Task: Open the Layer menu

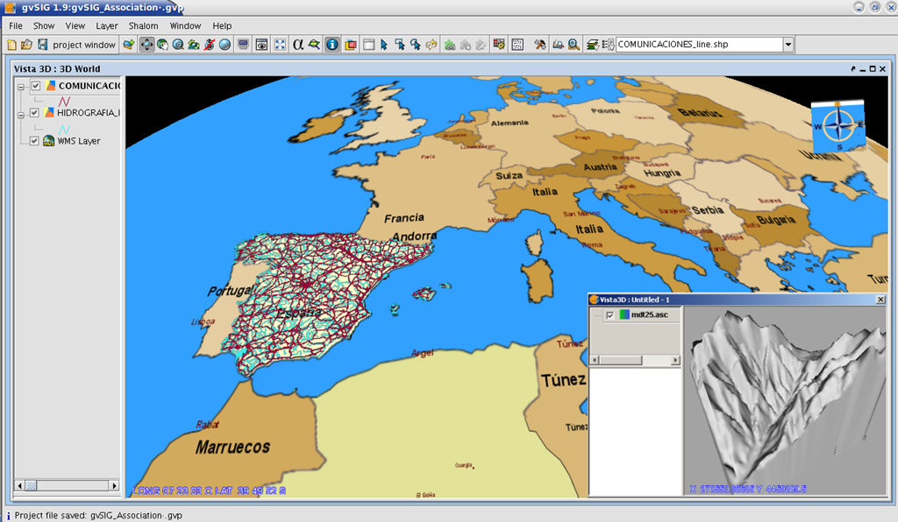Action: pos(106,25)
